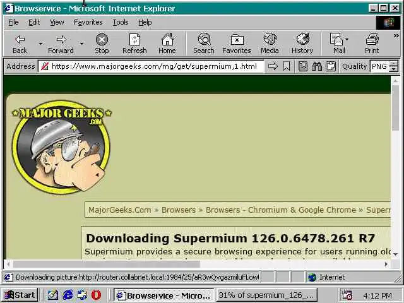Follow the MajorGeeks.Com breadcrumb link
Screen dimensions: 404x303
tap(120, 210)
